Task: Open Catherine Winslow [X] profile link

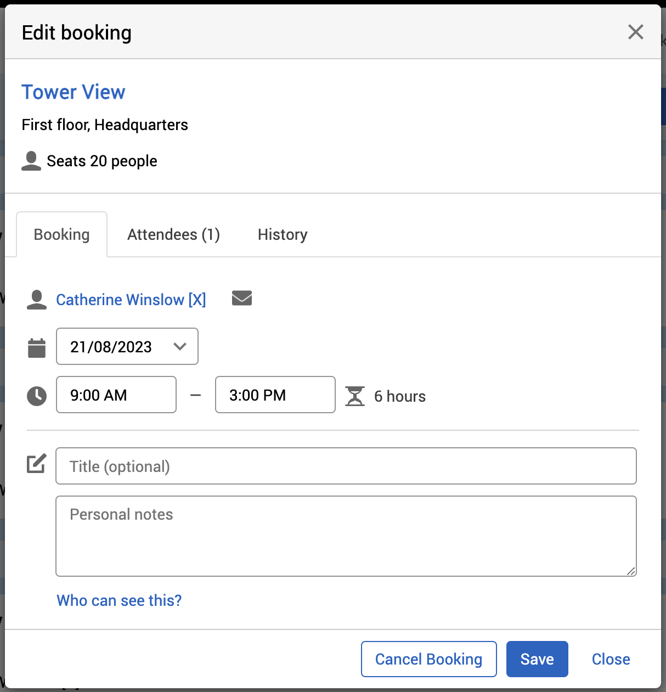Action: tap(131, 300)
